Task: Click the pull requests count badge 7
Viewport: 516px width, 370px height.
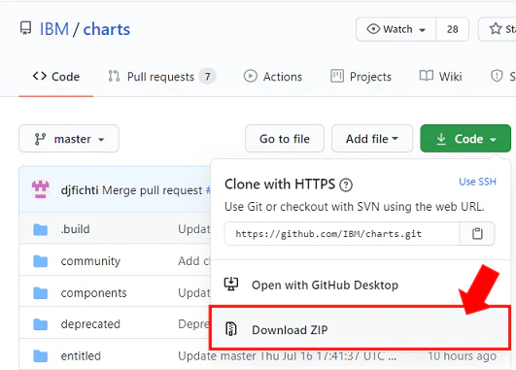Action: (207, 77)
